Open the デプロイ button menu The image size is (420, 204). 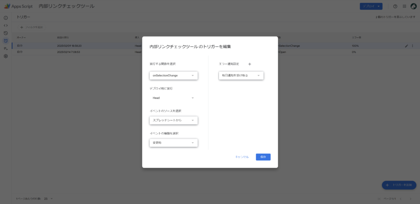(371, 6)
